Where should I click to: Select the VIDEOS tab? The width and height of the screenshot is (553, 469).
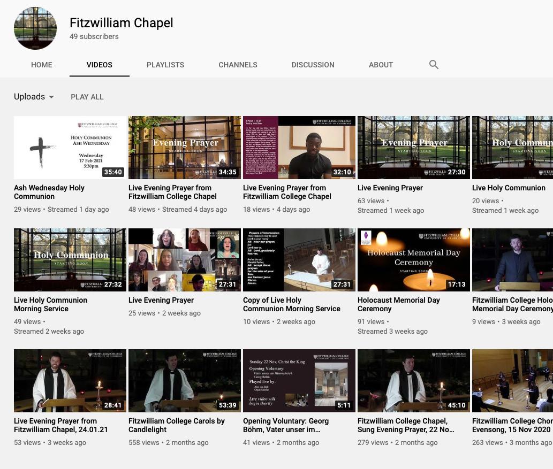tap(100, 65)
